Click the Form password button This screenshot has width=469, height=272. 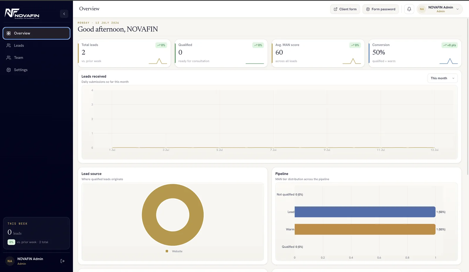(x=380, y=9)
